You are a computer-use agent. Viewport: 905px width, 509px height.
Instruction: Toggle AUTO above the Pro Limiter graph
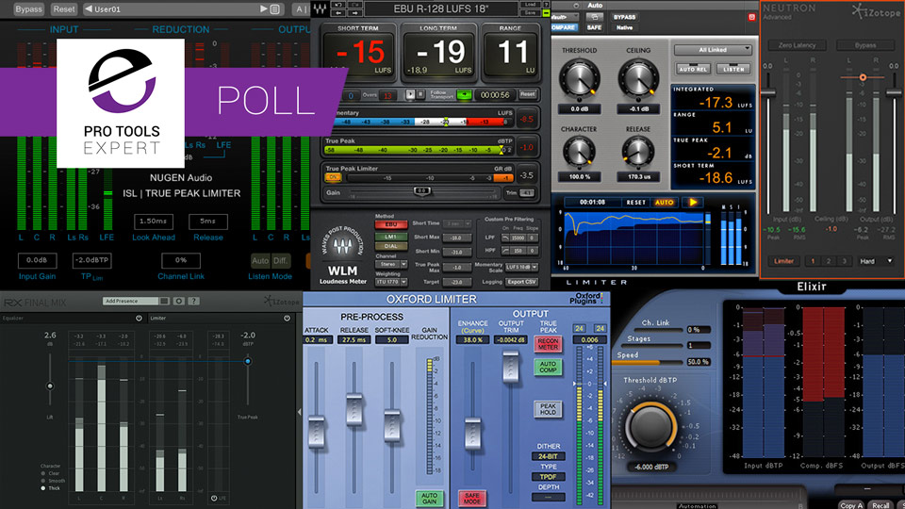tap(664, 203)
